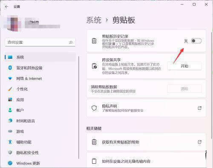Viewport: 213px width, 168px height.
Task: Click the 开始 button for cross-device sharing
Action: 184,66
